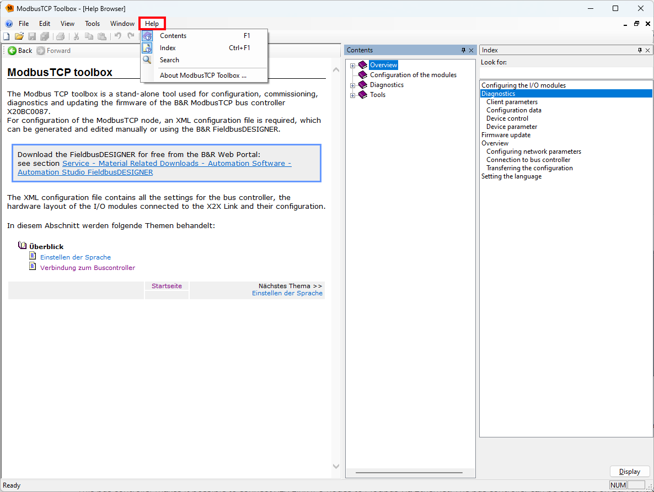Click the page icon beside Einstellen der Sprache
This screenshot has width=654, height=492.
tap(33, 256)
